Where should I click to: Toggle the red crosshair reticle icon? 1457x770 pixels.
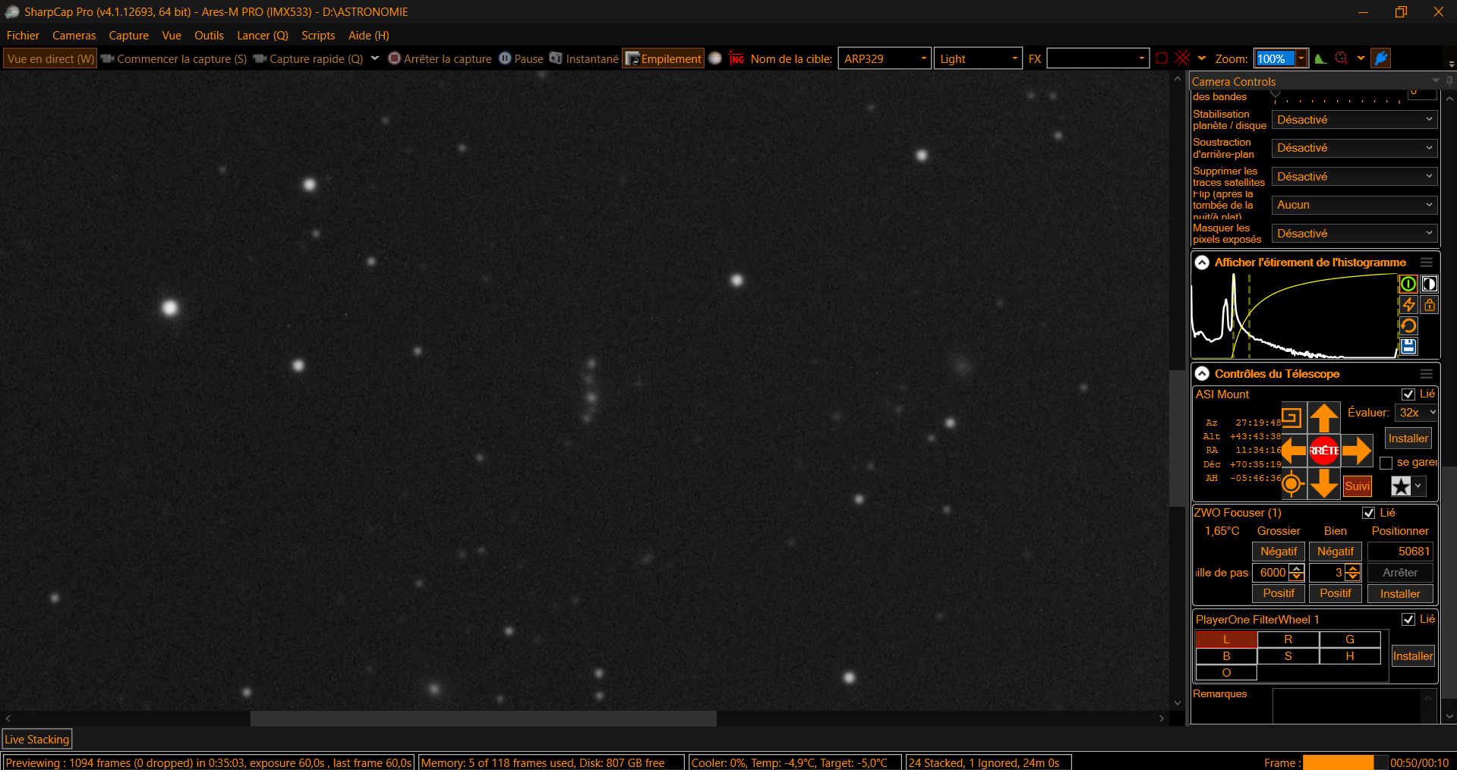[1183, 58]
